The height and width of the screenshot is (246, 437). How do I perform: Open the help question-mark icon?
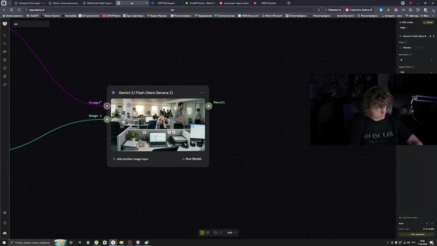point(5,223)
